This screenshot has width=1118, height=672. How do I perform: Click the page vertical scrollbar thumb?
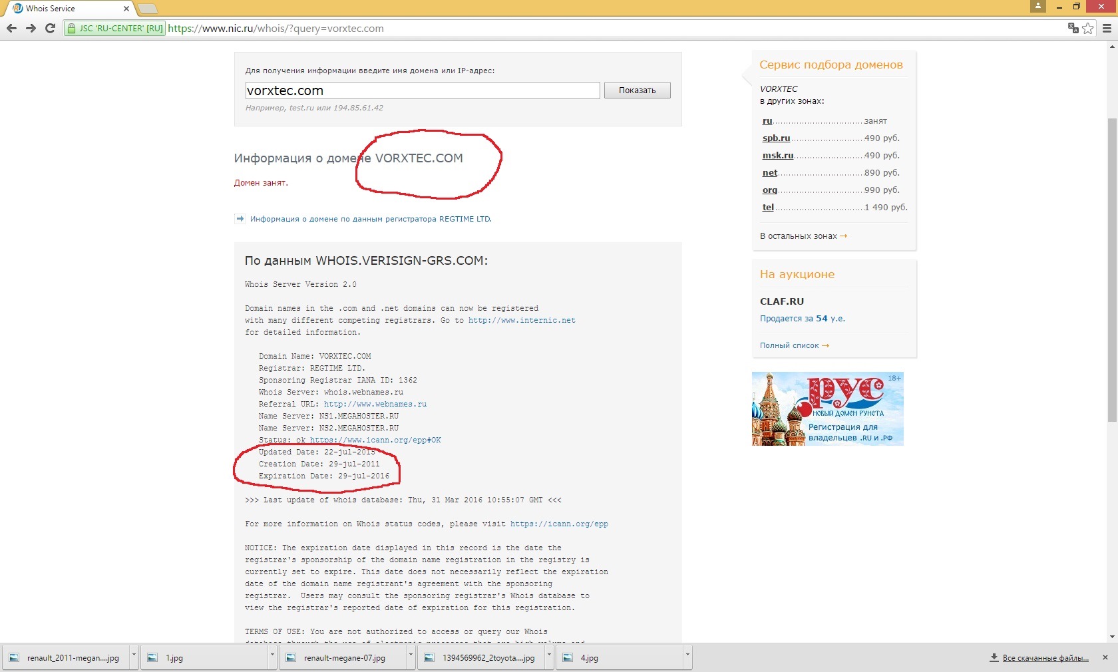(1112, 269)
